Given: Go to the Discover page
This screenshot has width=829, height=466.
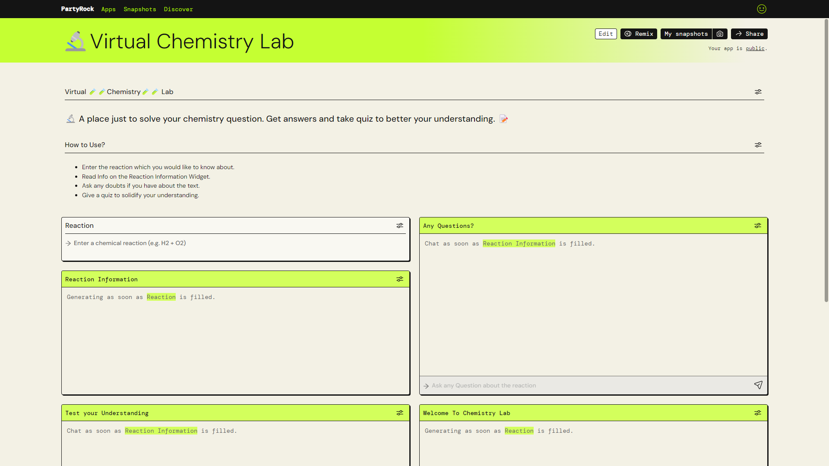Looking at the screenshot, I should [178, 9].
